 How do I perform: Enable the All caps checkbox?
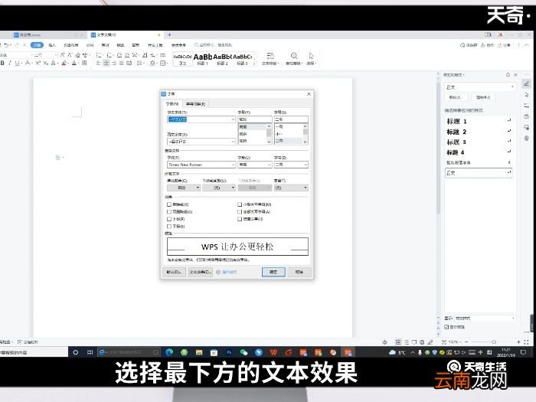coord(240,211)
